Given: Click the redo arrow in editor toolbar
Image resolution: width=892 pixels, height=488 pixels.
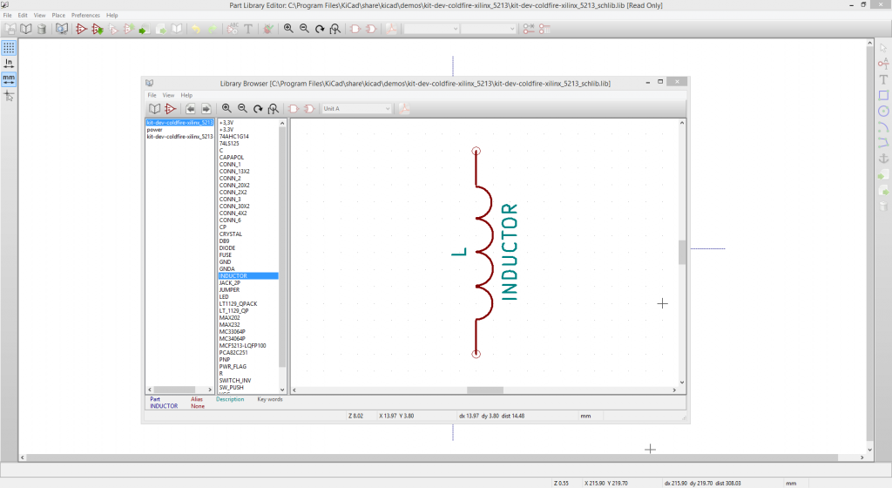Looking at the screenshot, I should (x=212, y=29).
